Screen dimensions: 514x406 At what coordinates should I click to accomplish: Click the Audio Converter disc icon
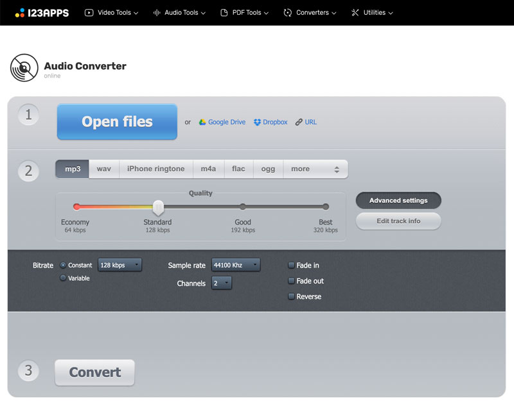(24, 68)
